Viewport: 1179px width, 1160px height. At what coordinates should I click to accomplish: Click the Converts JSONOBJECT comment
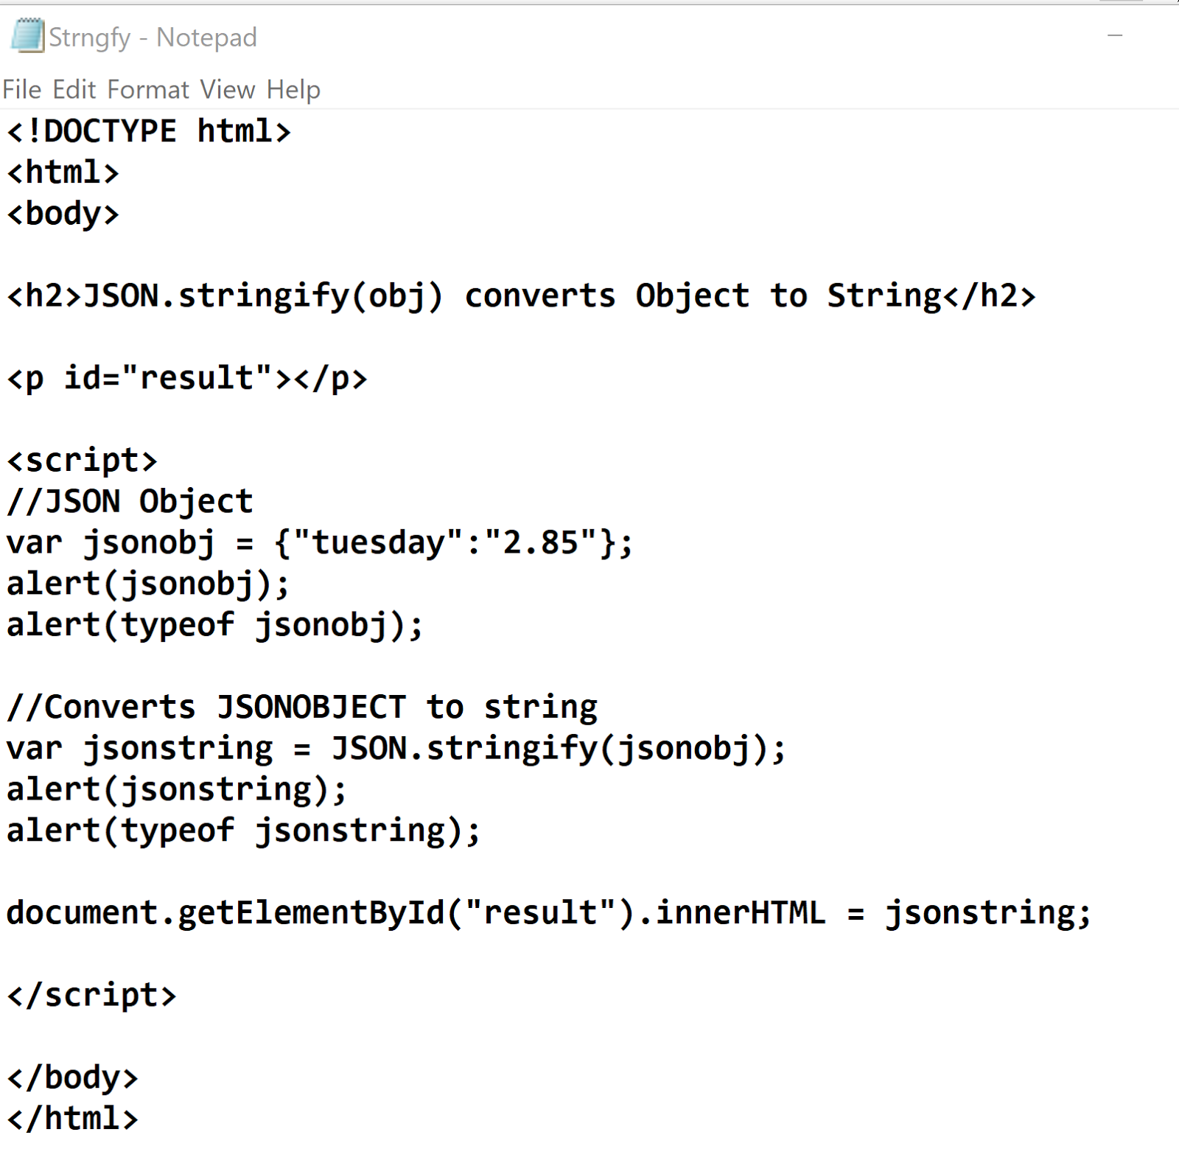click(301, 706)
